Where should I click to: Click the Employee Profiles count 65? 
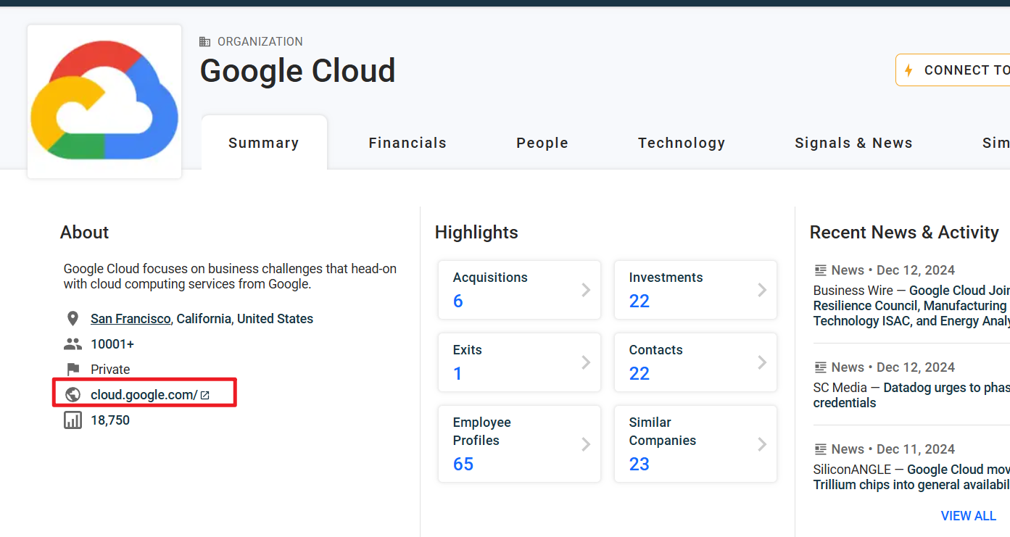coord(463,464)
